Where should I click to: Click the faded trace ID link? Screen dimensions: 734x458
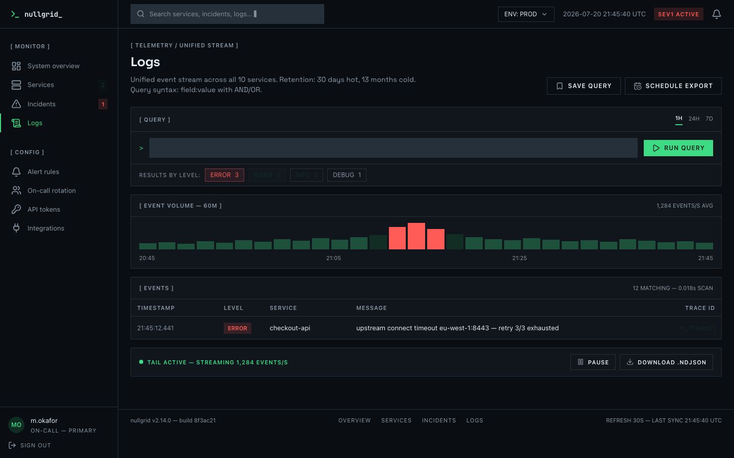coord(698,328)
